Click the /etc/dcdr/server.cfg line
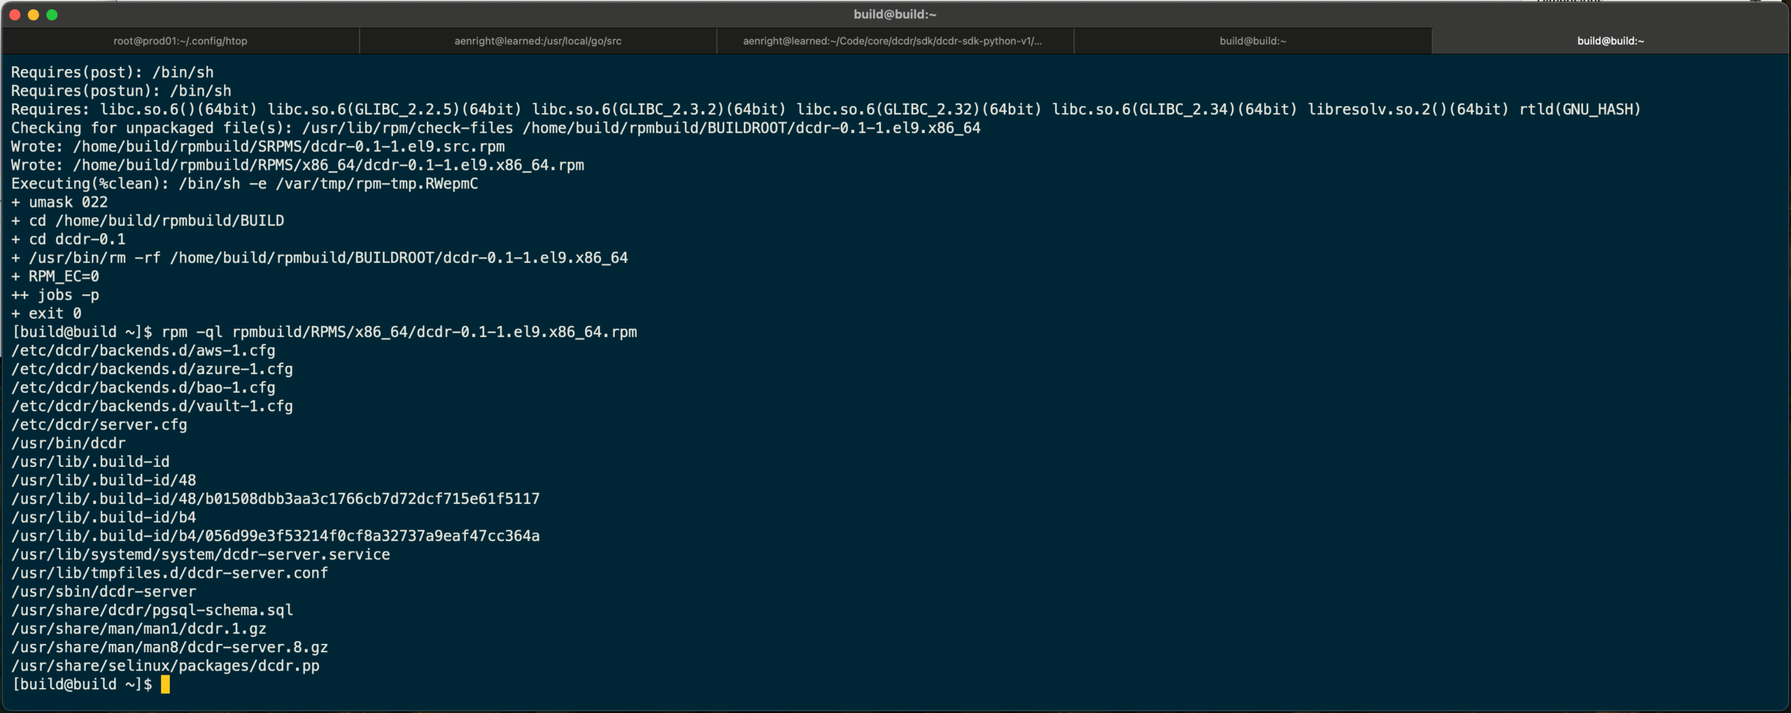The height and width of the screenshot is (713, 1791). coord(99,425)
